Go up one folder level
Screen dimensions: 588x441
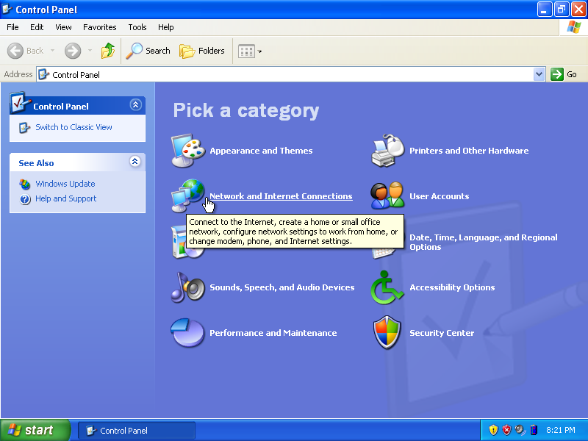coord(107,51)
